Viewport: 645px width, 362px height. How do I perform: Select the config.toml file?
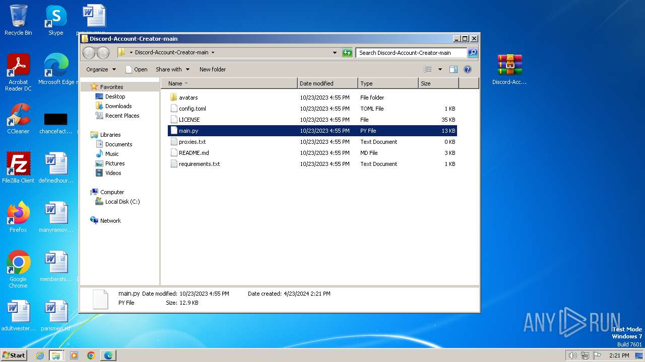[x=312, y=109]
